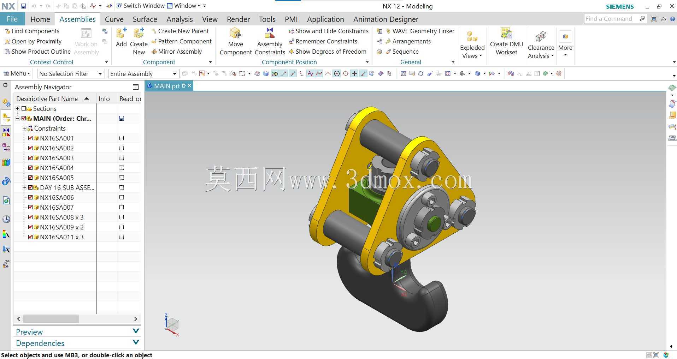This screenshot has height=359, width=677.
Task: Open the Entire Assembly scope dropdown
Action: tap(143, 73)
